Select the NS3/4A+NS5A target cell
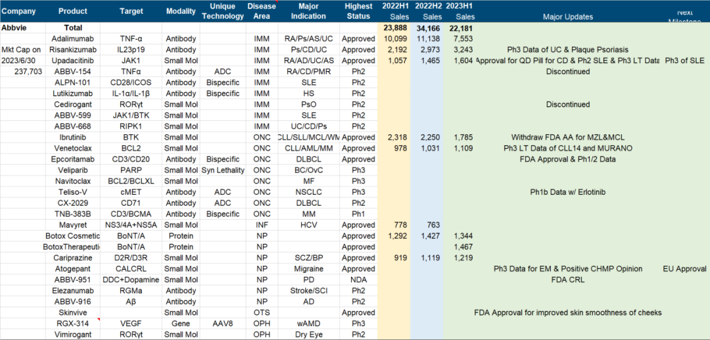 tap(131, 224)
